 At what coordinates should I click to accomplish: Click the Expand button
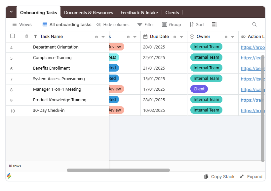click(251, 176)
